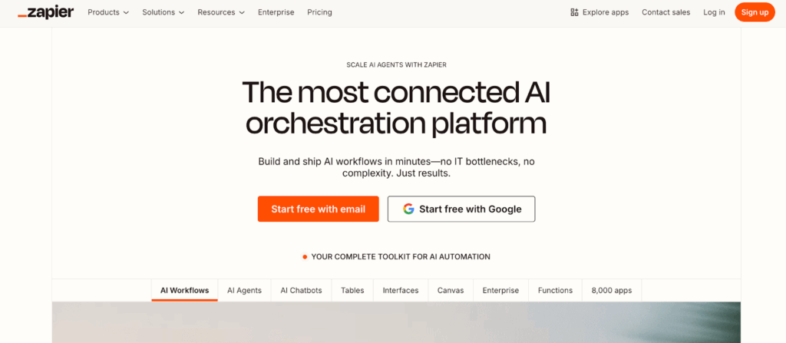
Task: Go to the Enterprise nav link
Action: (x=276, y=12)
